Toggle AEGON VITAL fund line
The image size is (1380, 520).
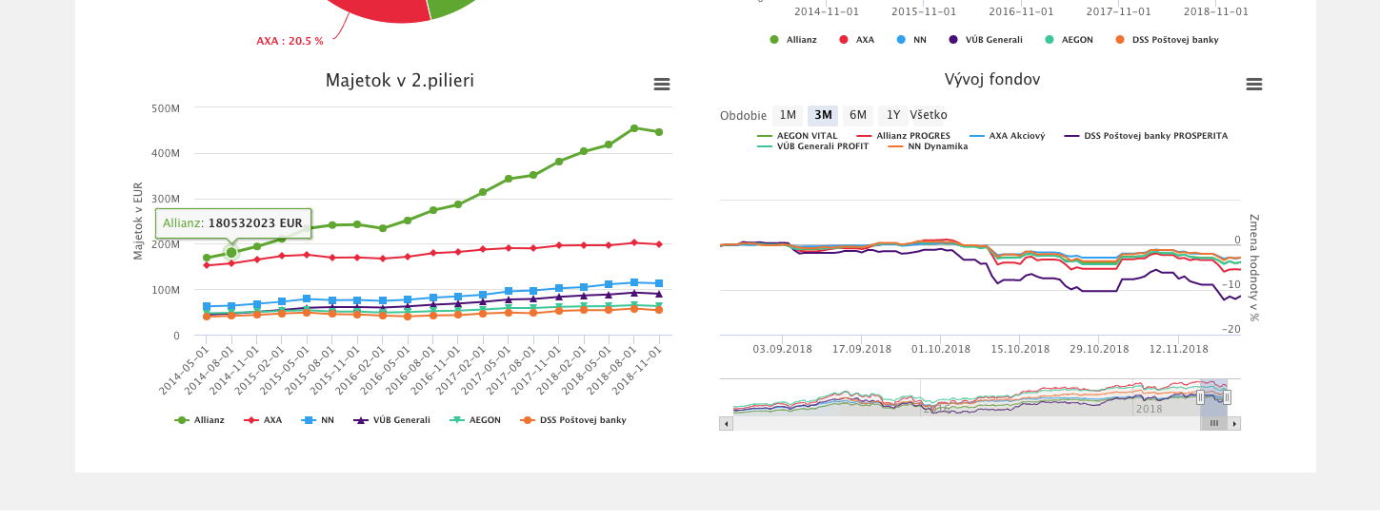(797, 136)
